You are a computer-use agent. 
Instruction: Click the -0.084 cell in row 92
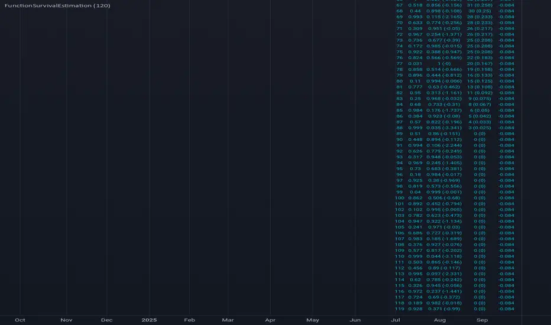507,151
